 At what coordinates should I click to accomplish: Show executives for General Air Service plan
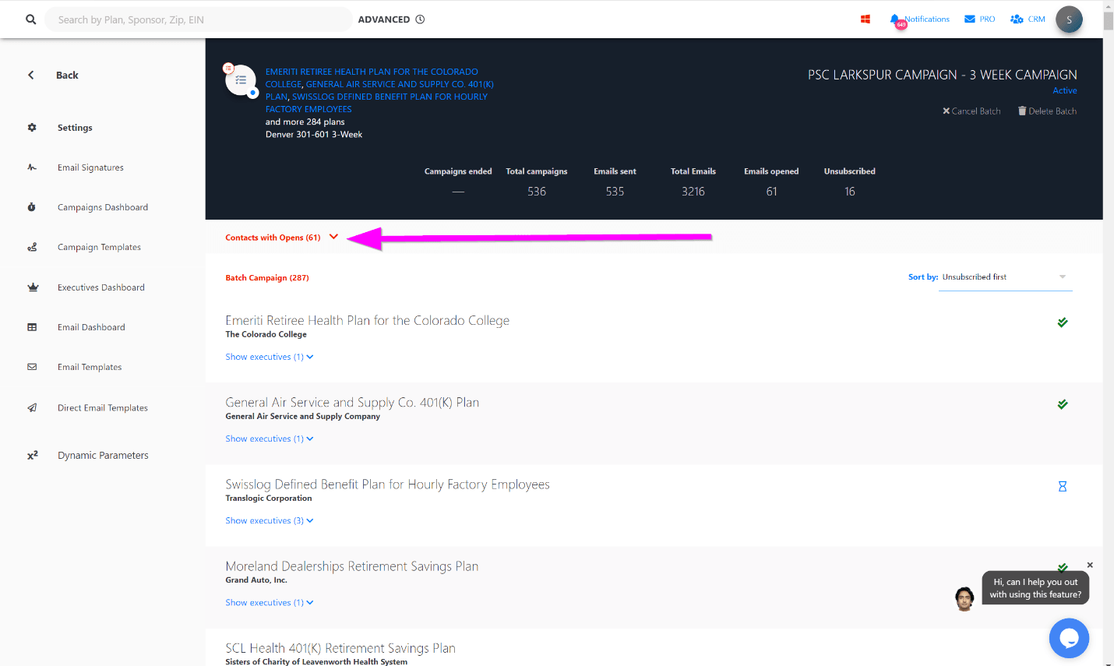269,439
